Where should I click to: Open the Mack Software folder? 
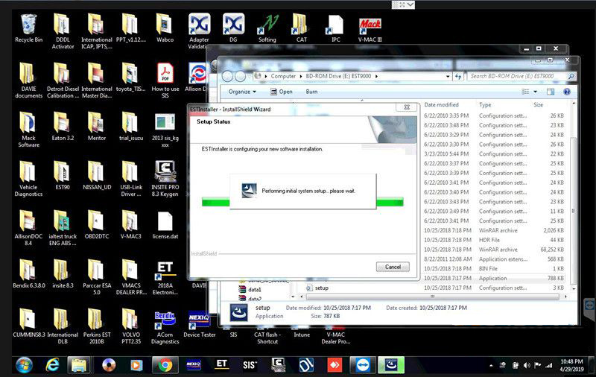pos(28,130)
